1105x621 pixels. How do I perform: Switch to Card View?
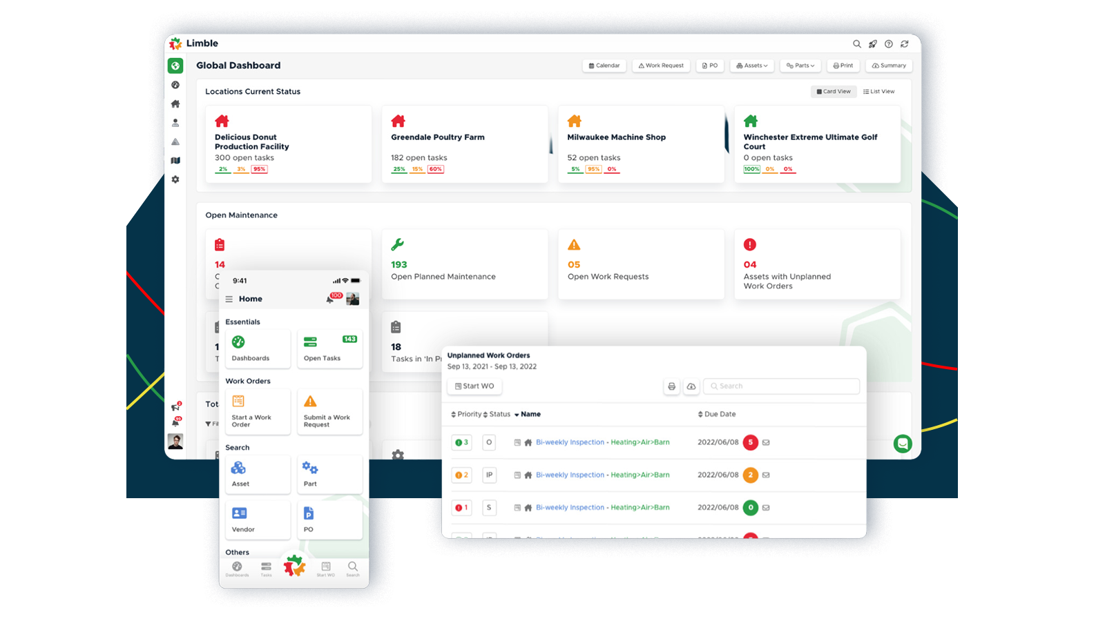coord(834,92)
